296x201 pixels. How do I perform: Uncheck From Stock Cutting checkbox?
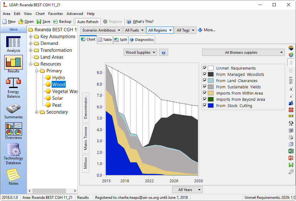click(205, 105)
